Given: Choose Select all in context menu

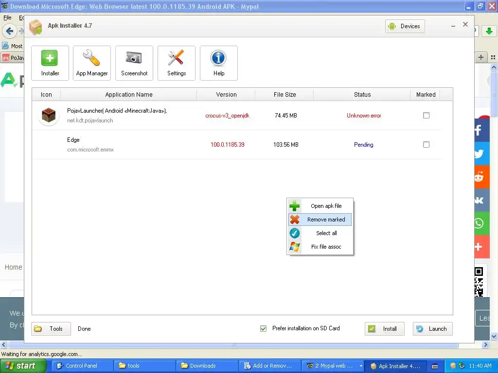Looking at the screenshot, I should pos(320,233).
